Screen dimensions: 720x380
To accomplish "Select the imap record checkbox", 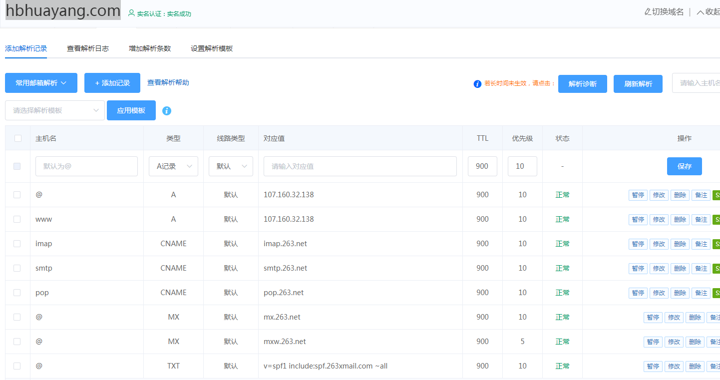I will click(x=17, y=244).
